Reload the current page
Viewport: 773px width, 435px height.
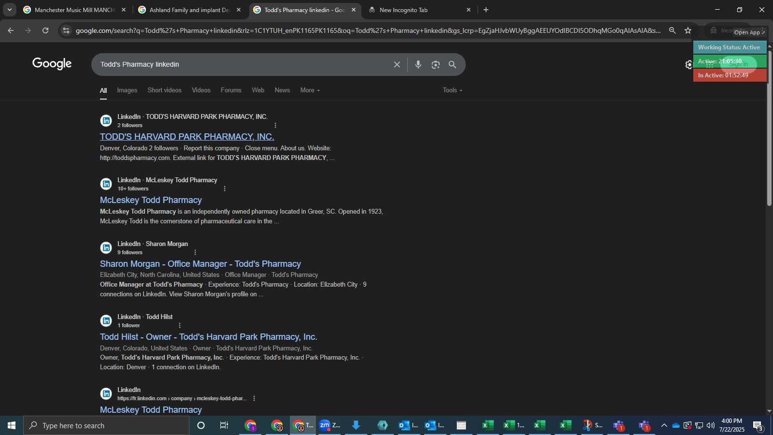point(45,30)
